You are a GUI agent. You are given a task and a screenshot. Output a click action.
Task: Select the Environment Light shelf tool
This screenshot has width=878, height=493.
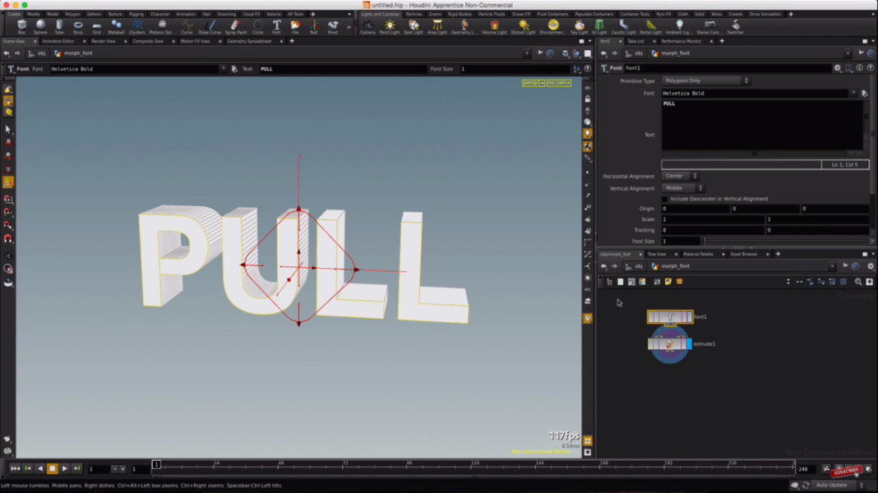pos(552,25)
